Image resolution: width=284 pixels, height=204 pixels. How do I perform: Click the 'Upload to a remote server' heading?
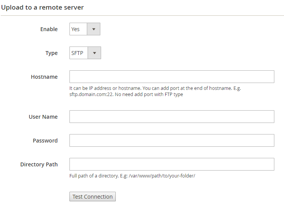(x=42, y=7)
